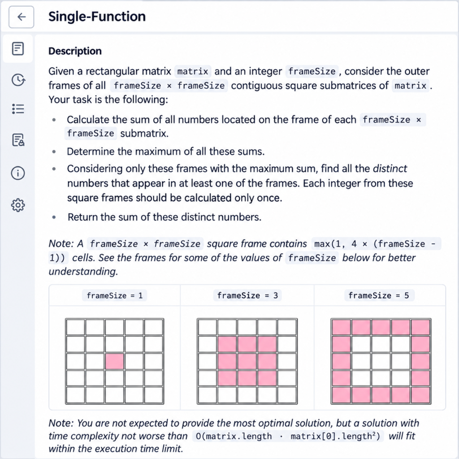The width and height of the screenshot is (459, 459).
Task: Click the frameSize 3 grid diagram
Action: point(247,361)
